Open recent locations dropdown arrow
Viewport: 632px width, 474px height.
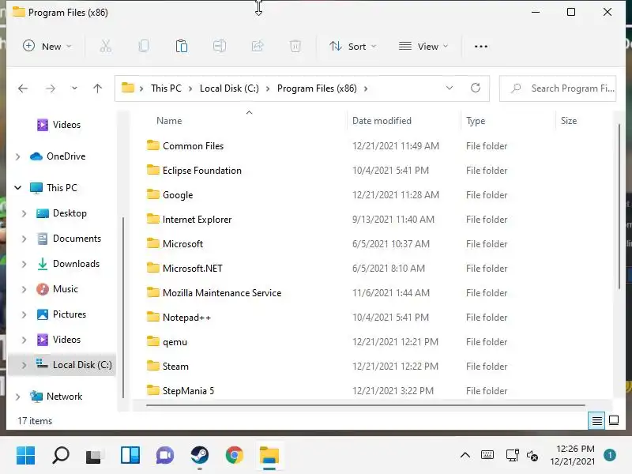pyautogui.click(x=74, y=88)
